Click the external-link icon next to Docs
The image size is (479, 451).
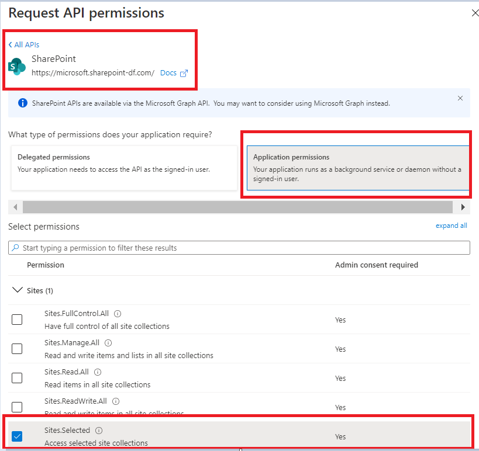click(x=185, y=72)
